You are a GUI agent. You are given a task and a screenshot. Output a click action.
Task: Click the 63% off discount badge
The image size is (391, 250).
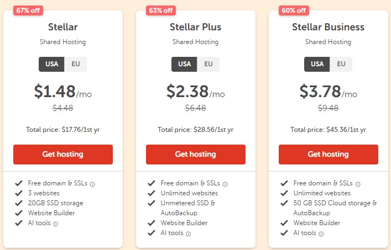click(x=161, y=10)
